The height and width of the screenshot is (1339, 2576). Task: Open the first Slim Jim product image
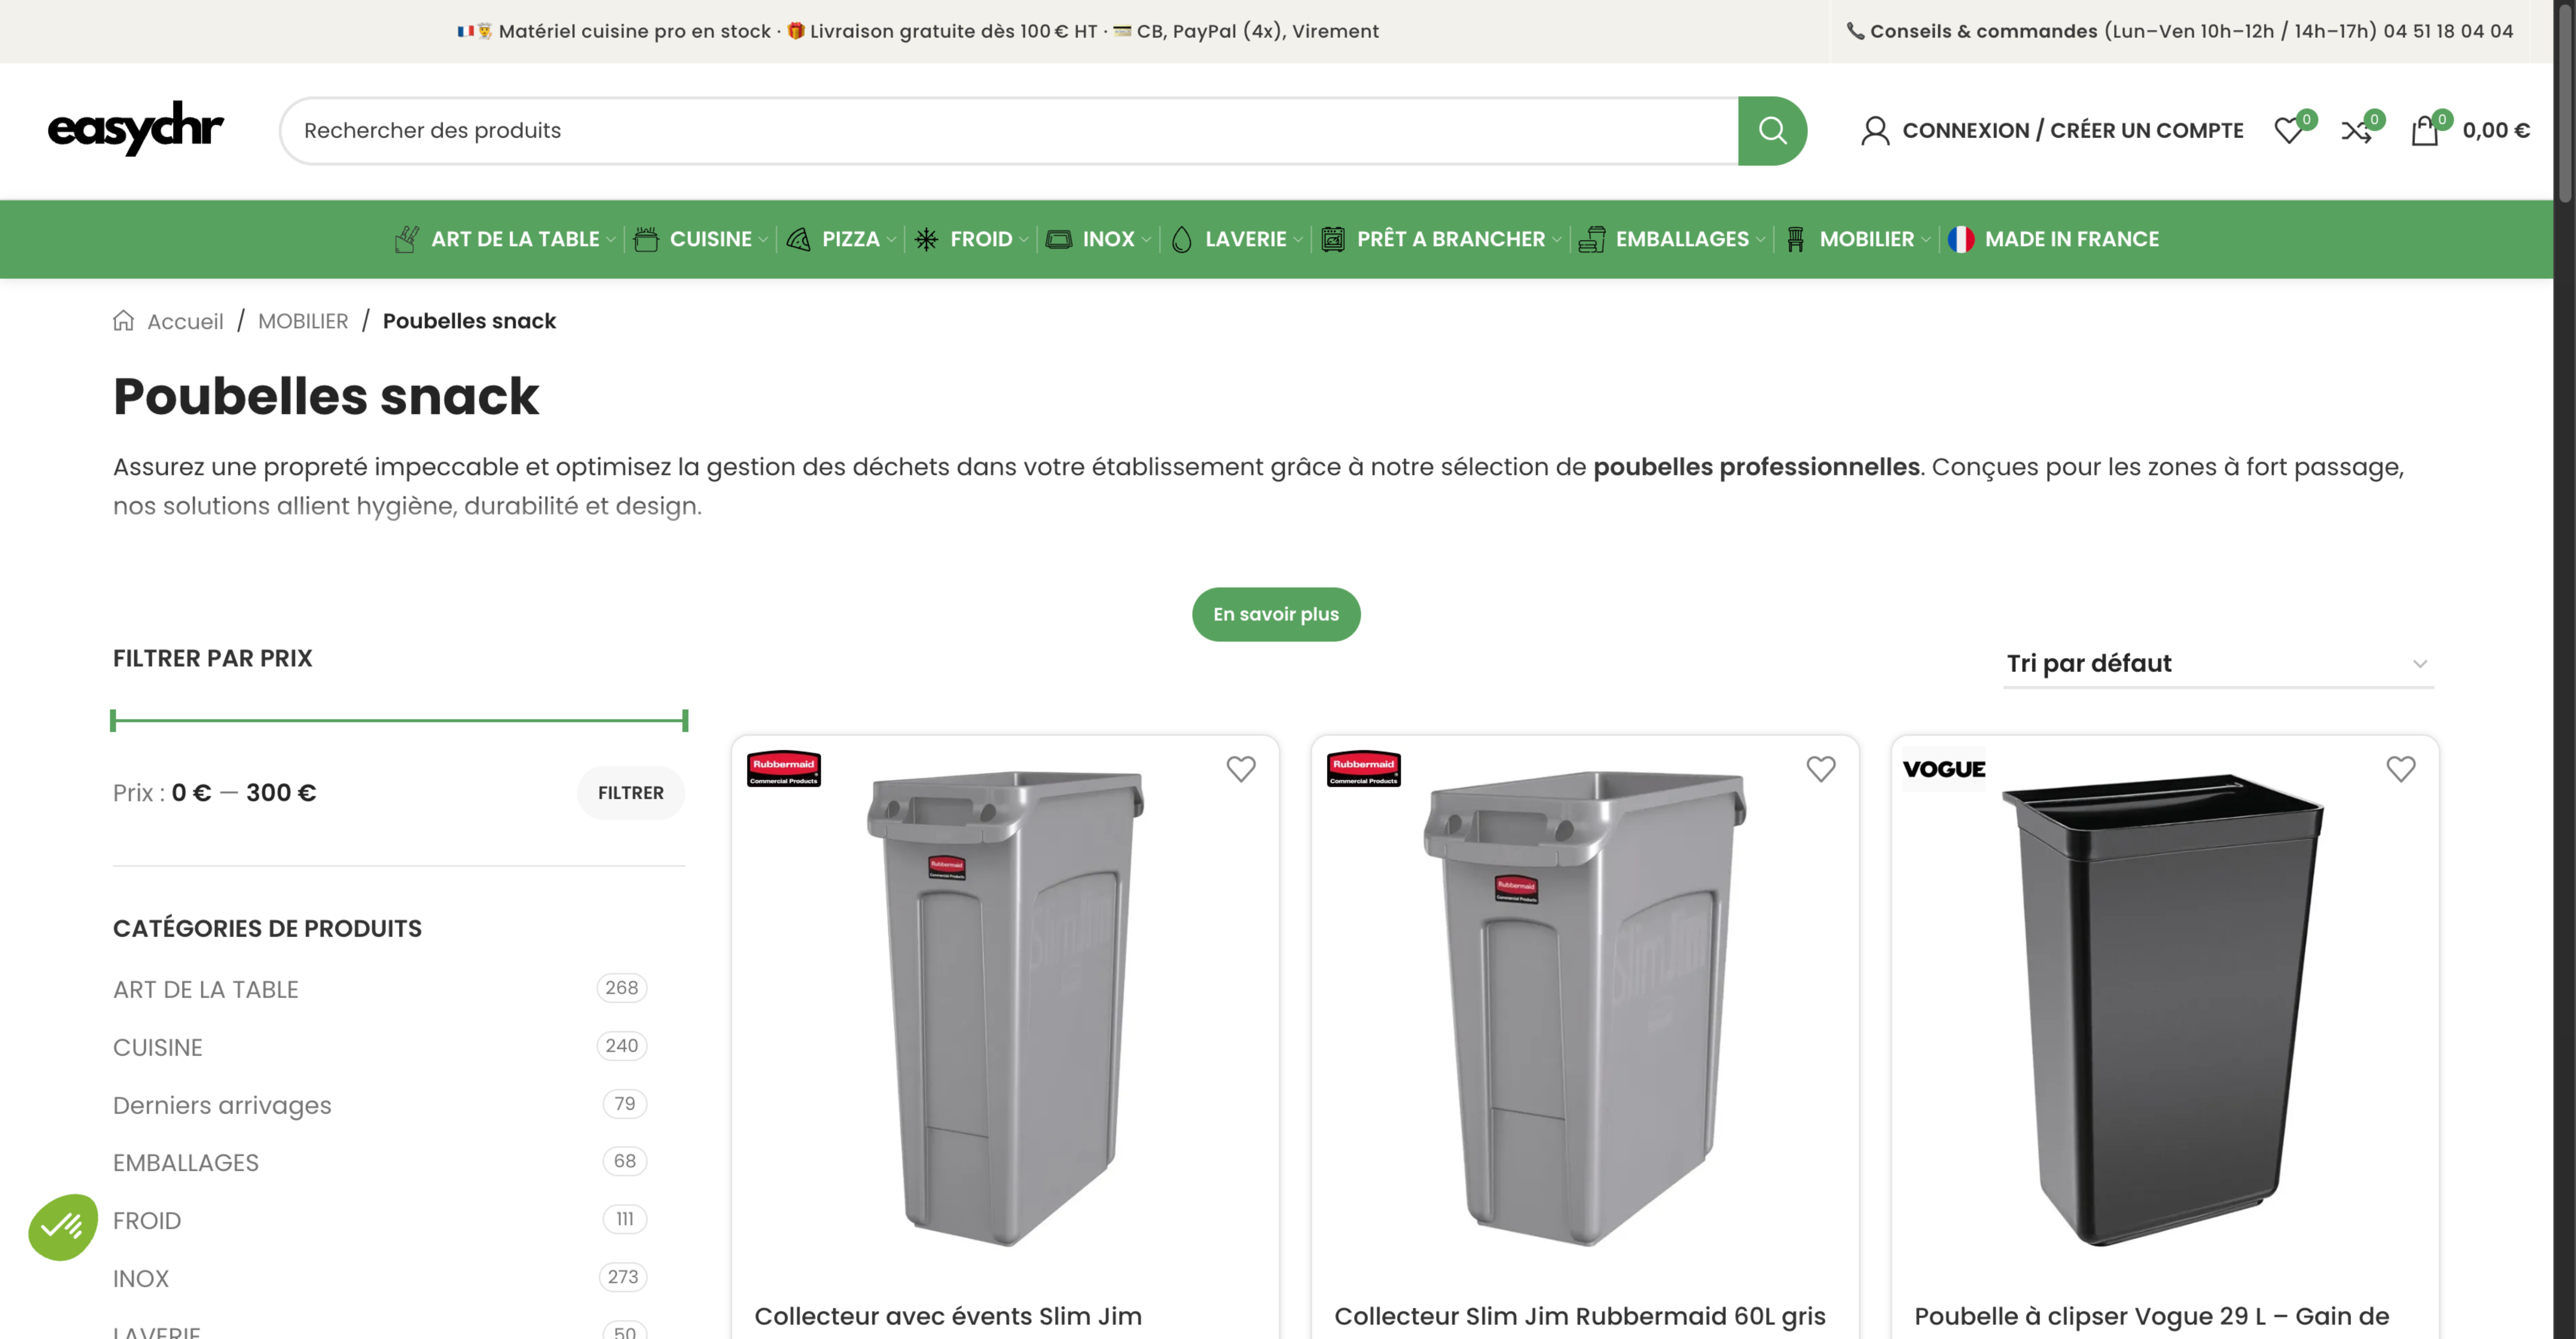[x=1005, y=1010]
